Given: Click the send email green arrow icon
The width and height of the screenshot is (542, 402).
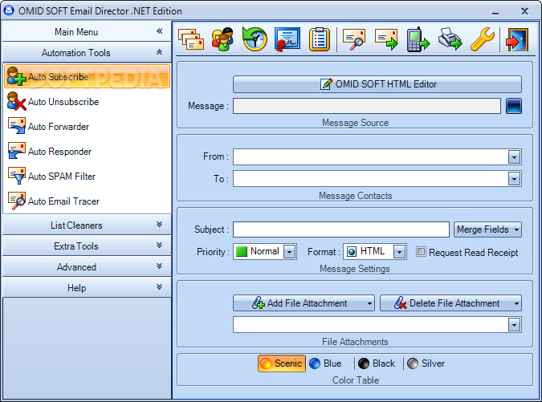Looking at the screenshot, I should pyautogui.click(x=386, y=39).
